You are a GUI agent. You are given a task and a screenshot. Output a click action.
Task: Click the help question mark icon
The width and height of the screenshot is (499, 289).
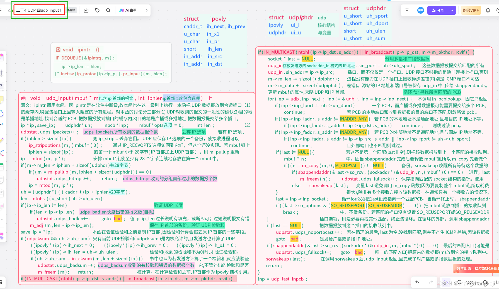click(x=498, y=10)
